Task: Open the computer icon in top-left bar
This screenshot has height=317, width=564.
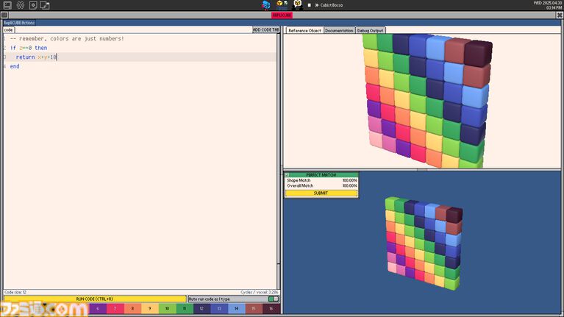Action: [x=7, y=5]
